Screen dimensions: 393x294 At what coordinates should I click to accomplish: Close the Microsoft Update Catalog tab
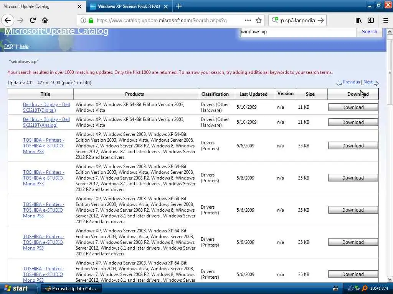[x=79, y=7]
